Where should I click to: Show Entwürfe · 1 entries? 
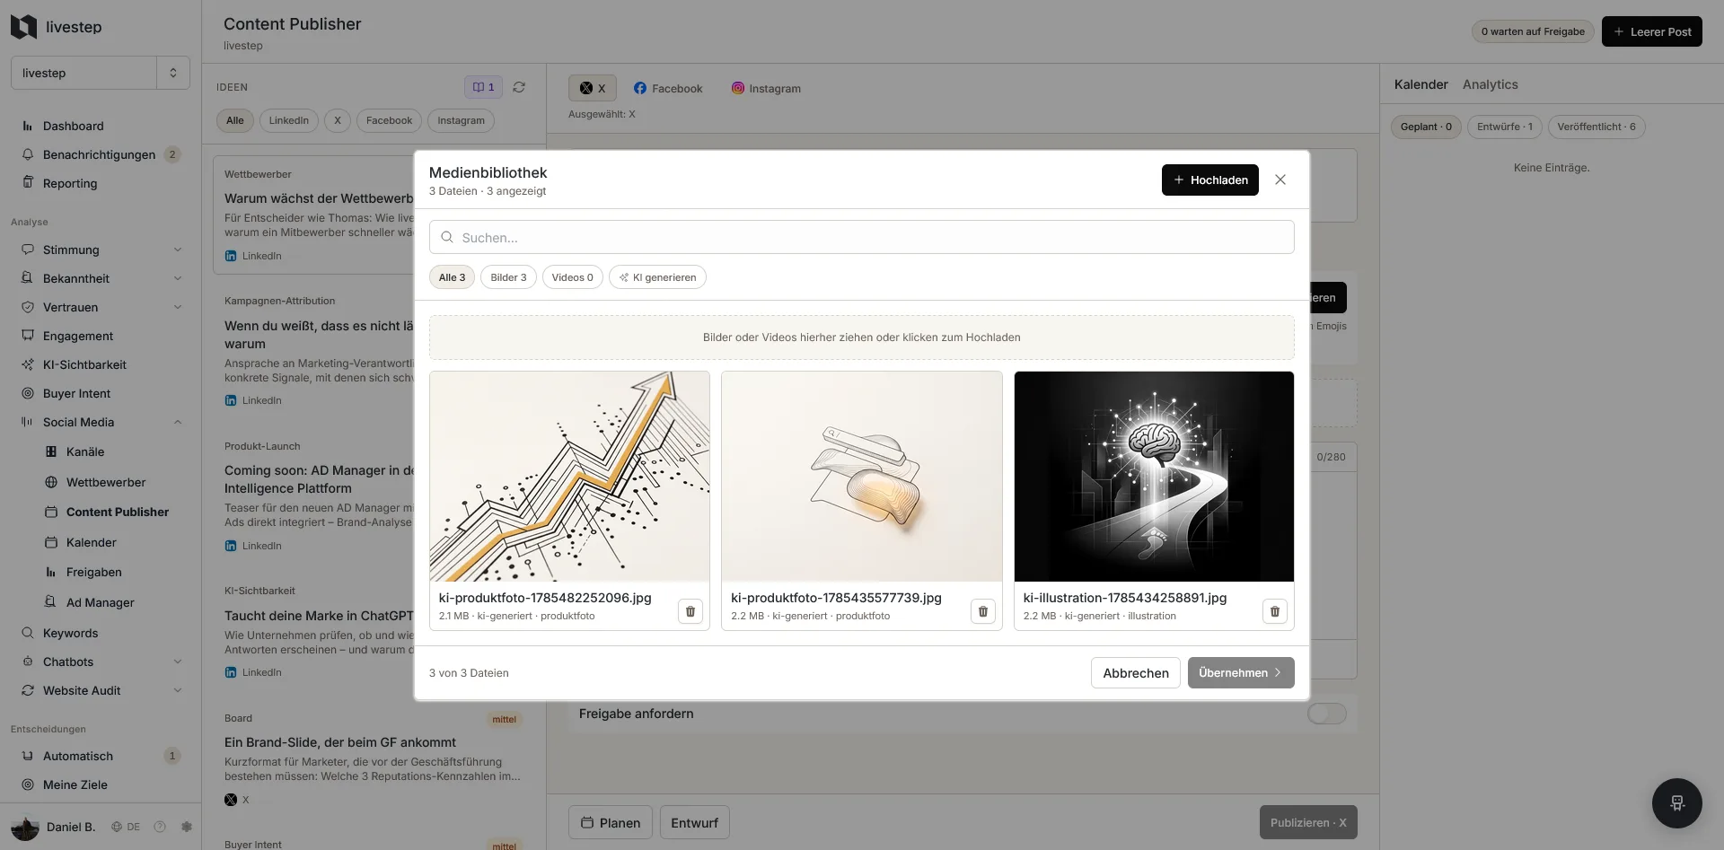tap(1505, 127)
